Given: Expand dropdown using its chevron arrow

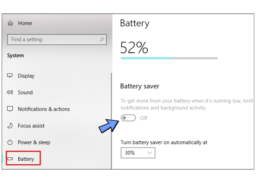Looking at the screenshot, I should [150, 153].
